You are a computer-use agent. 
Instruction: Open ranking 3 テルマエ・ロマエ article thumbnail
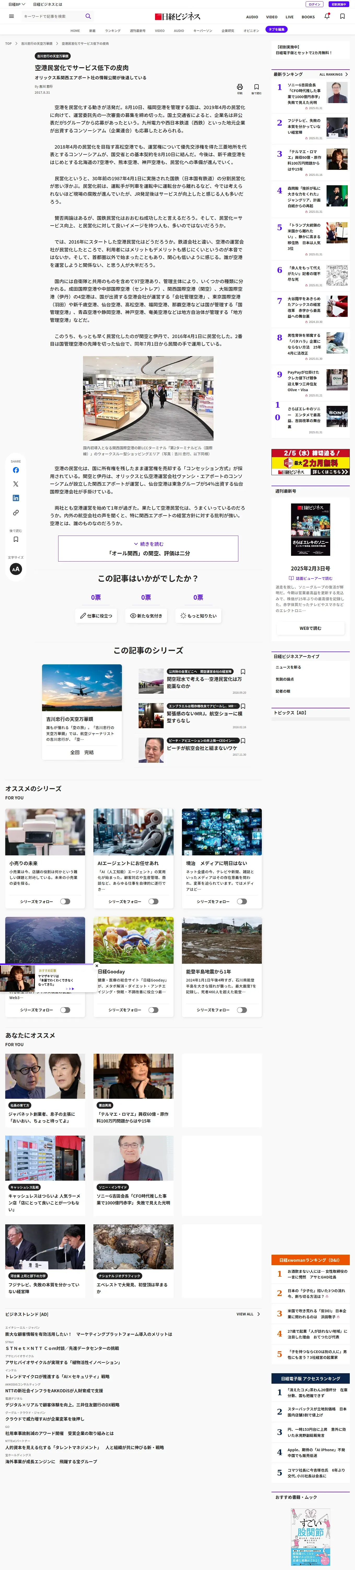[337, 159]
